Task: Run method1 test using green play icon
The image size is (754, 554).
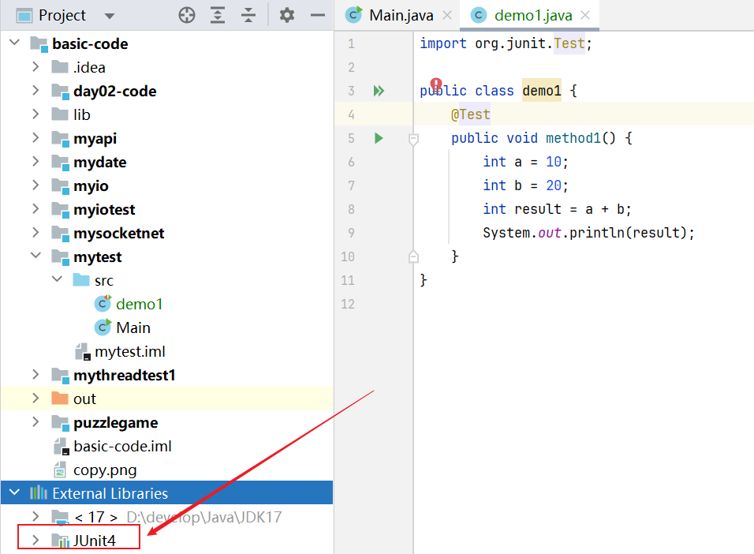Action: pyautogui.click(x=378, y=137)
